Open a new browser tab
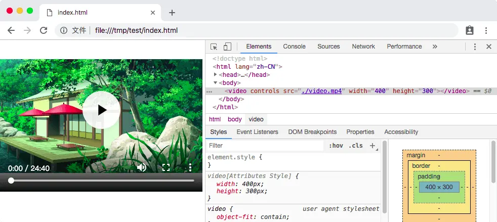497x222 pixels. click(172, 13)
